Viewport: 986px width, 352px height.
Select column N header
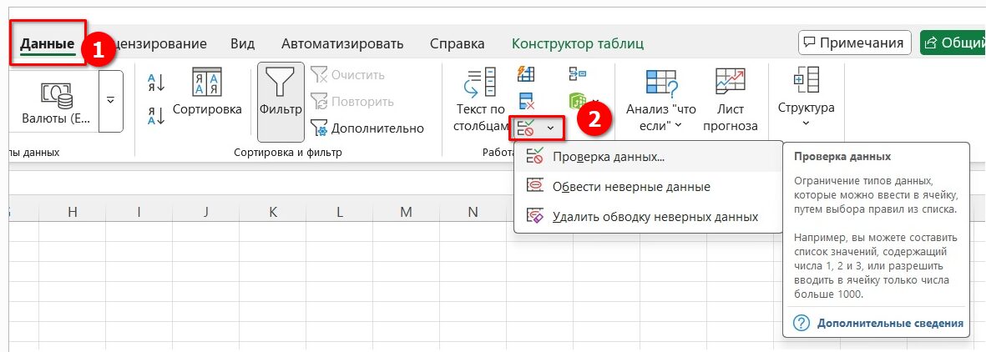tap(473, 212)
